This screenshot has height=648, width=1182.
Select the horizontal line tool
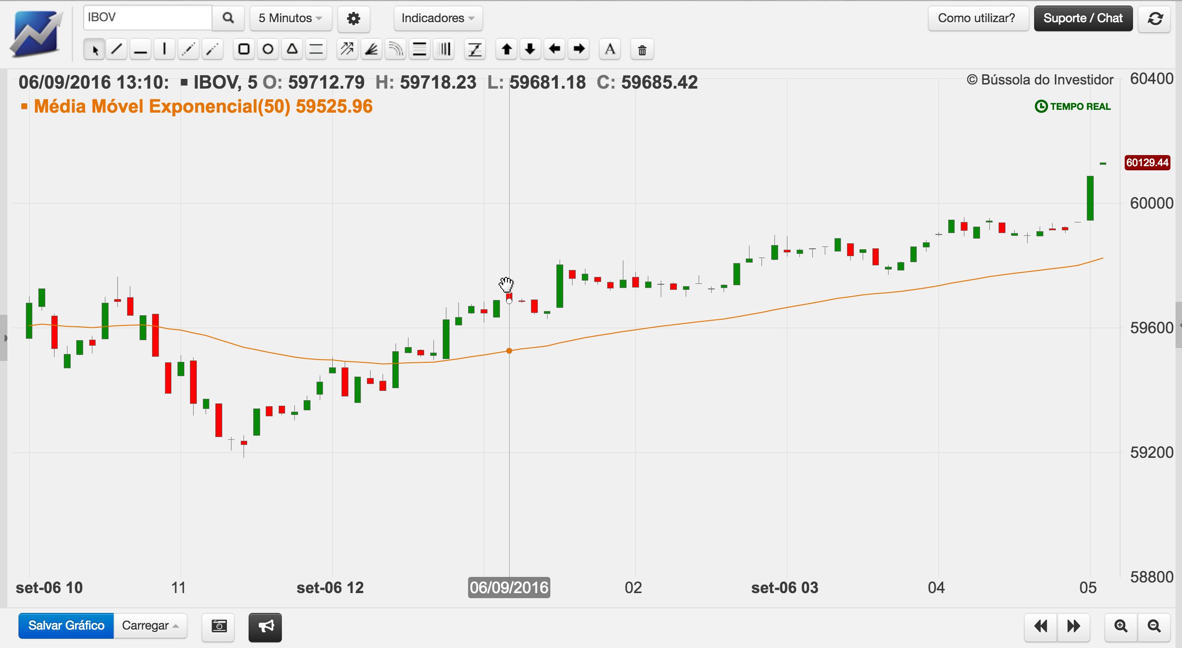click(140, 49)
